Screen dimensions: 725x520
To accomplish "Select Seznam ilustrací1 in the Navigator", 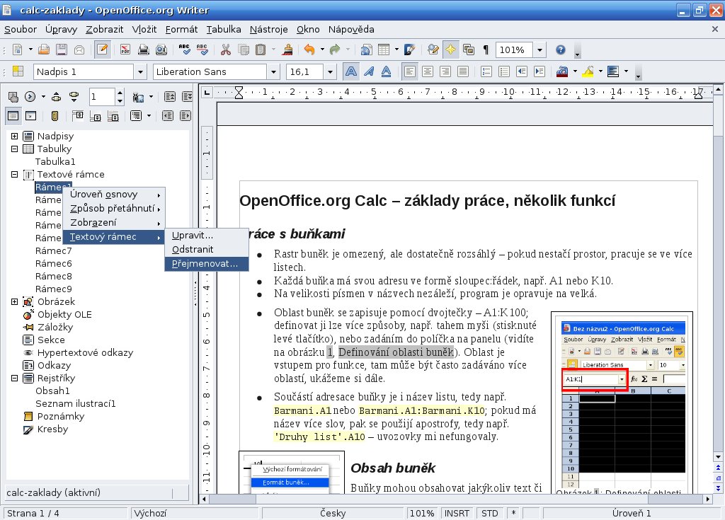I will point(75,403).
